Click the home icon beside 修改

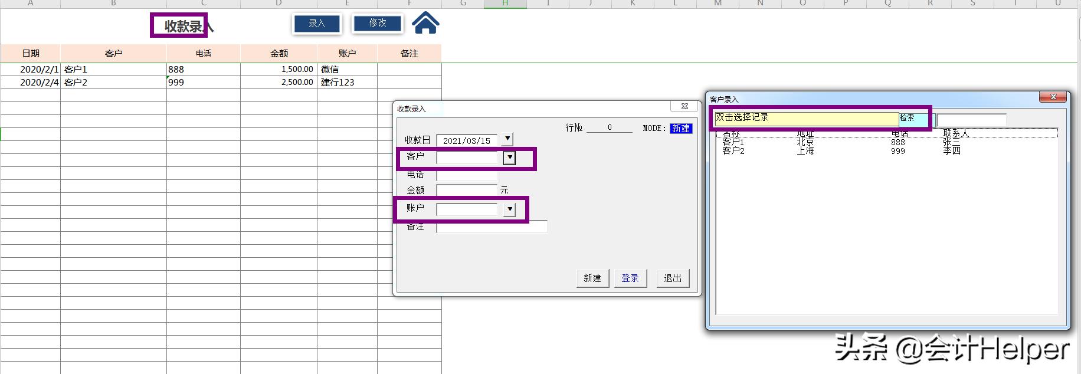tap(425, 24)
